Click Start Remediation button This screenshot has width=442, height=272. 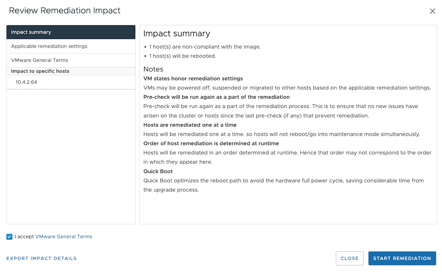tap(402, 259)
